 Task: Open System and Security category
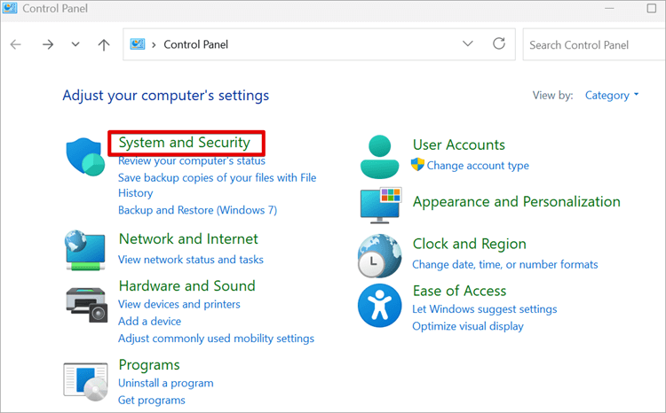coord(185,143)
